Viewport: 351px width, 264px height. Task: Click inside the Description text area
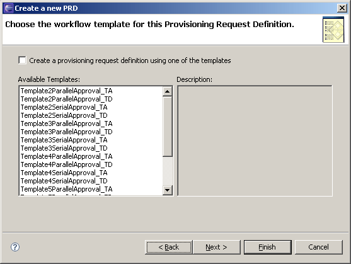[x=255, y=141]
